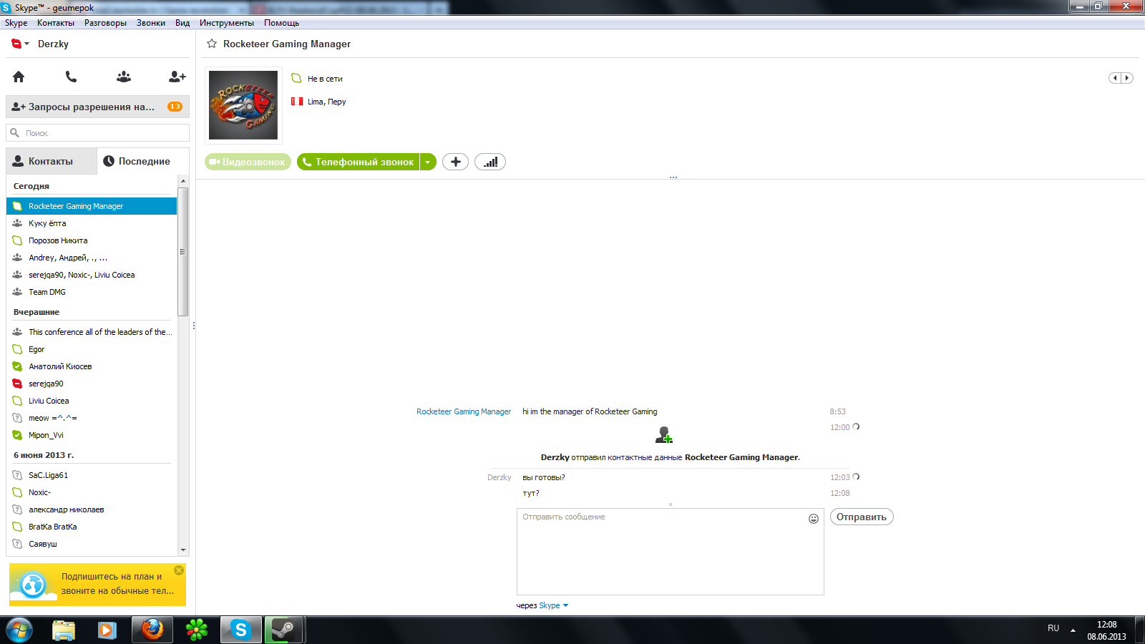Open Team DMG group chat
Image resolution: width=1145 pixels, height=644 pixels.
[x=92, y=292]
